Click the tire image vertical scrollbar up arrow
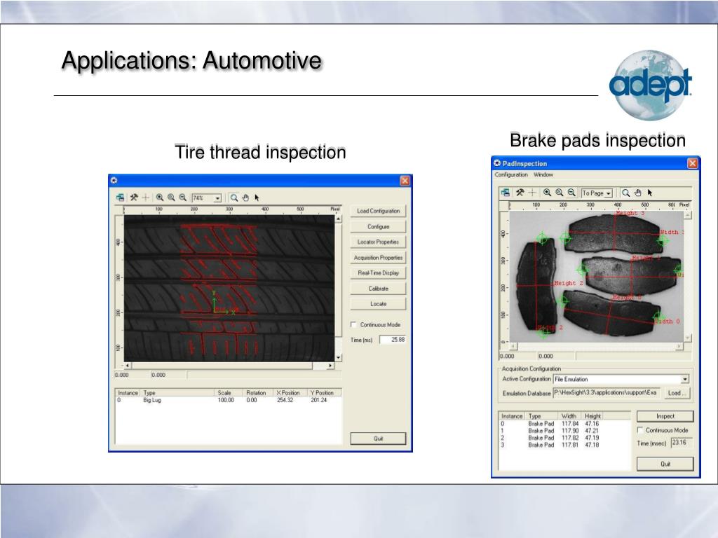The height and width of the screenshot is (538, 718). tap(339, 219)
